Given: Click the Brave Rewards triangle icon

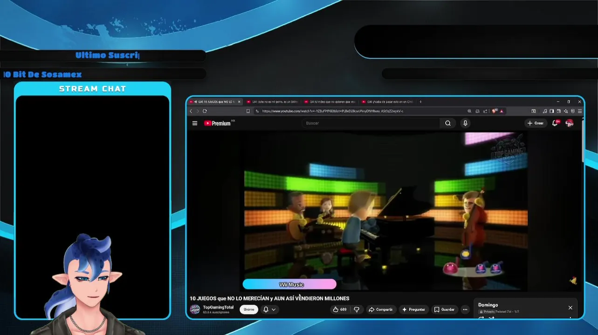Looking at the screenshot, I should [x=502, y=111].
